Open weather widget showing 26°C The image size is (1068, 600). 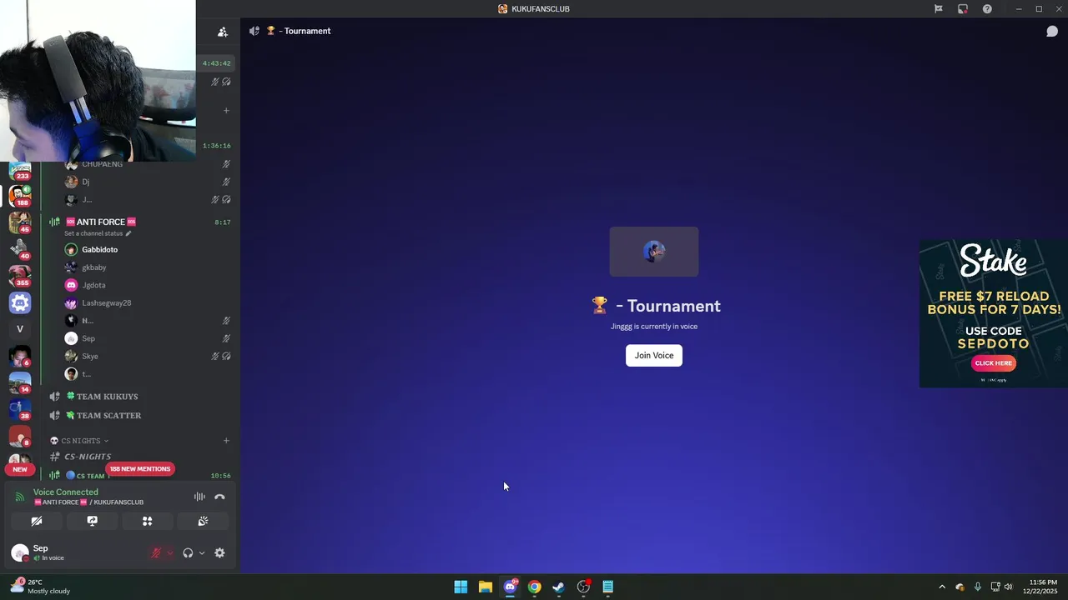(x=40, y=587)
